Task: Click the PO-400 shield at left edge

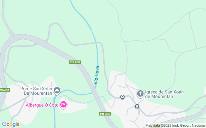Action: tap(5, 90)
